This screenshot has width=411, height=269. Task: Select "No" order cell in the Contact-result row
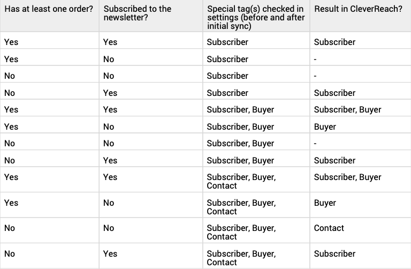tap(10, 228)
